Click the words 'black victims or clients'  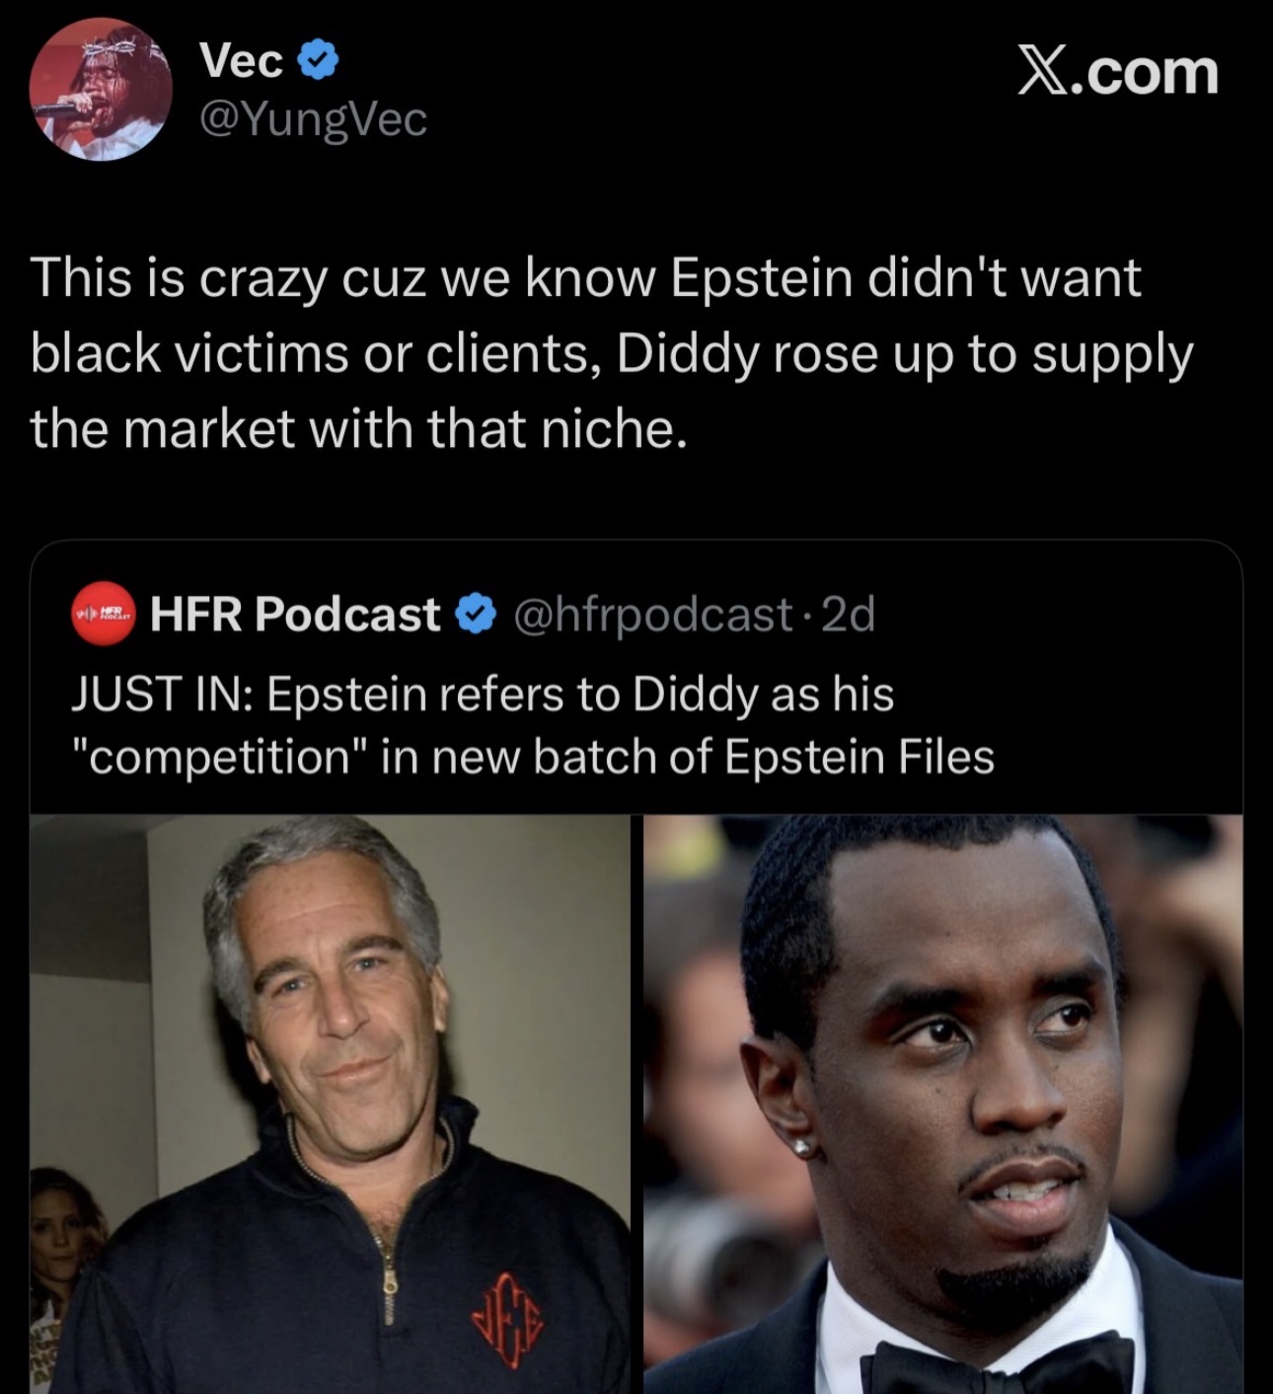tap(315, 353)
